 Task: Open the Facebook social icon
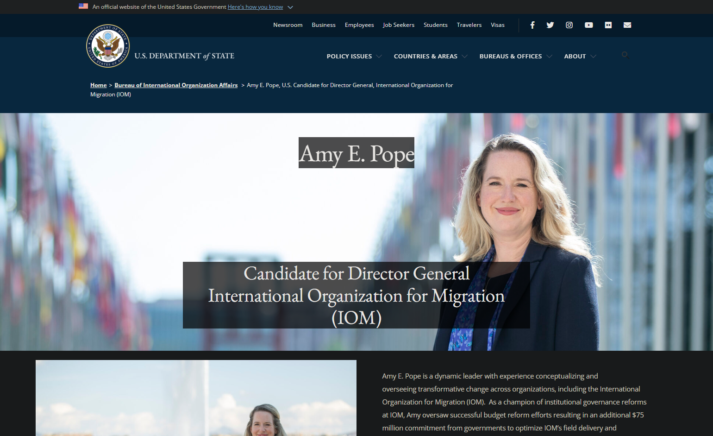(532, 25)
